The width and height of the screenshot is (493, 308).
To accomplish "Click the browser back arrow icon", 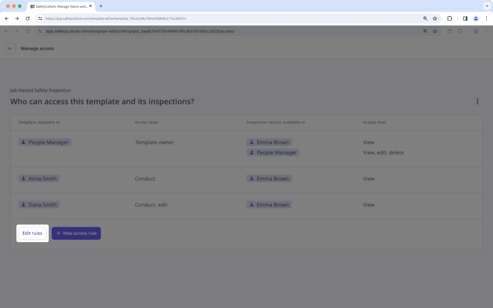I will (x=6, y=18).
